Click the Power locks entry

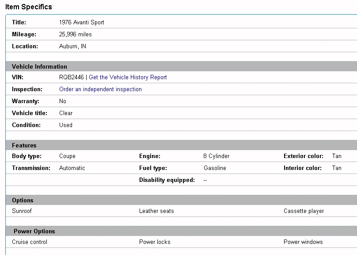tap(155, 242)
